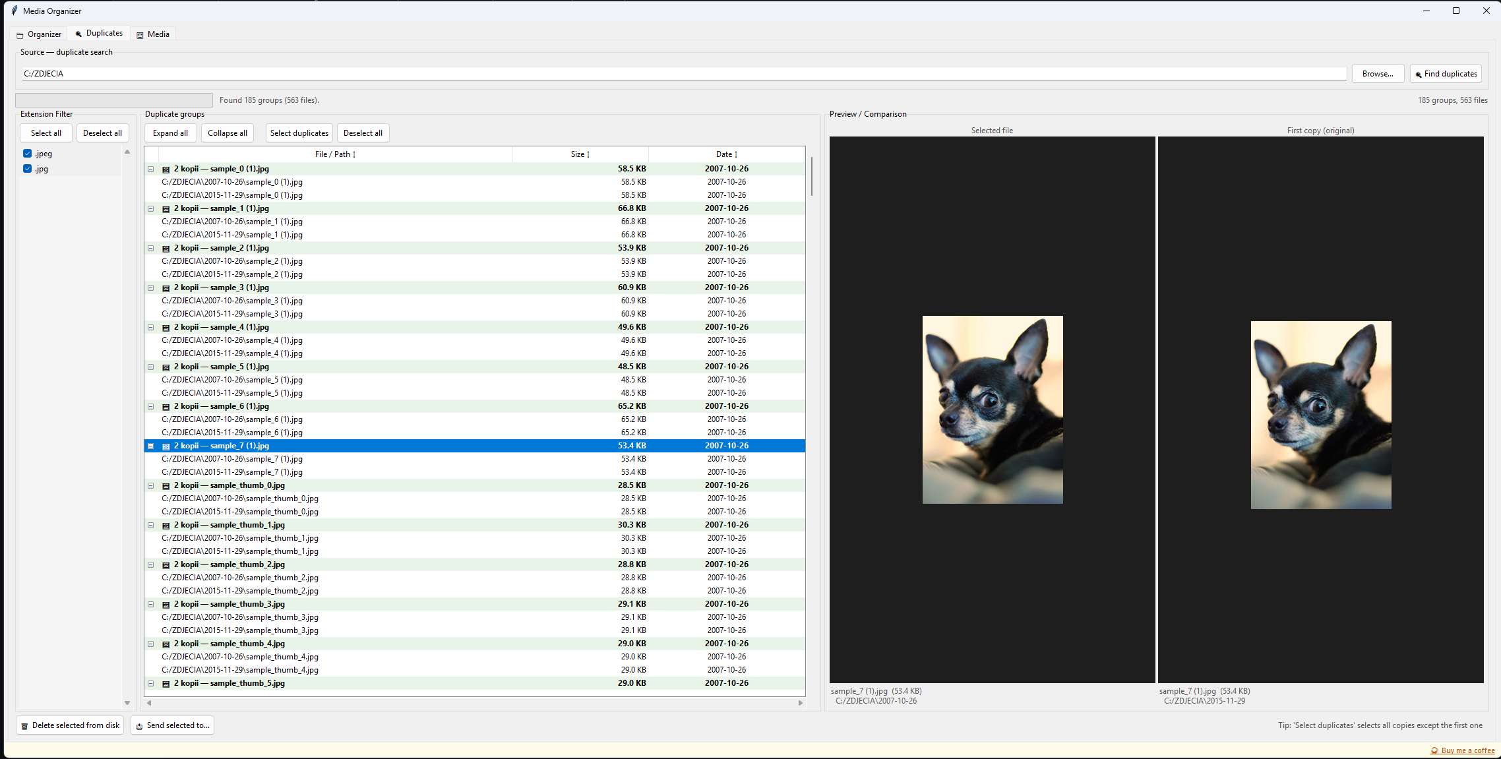Click the magnifier icon on Find duplicates

click(1418, 75)
